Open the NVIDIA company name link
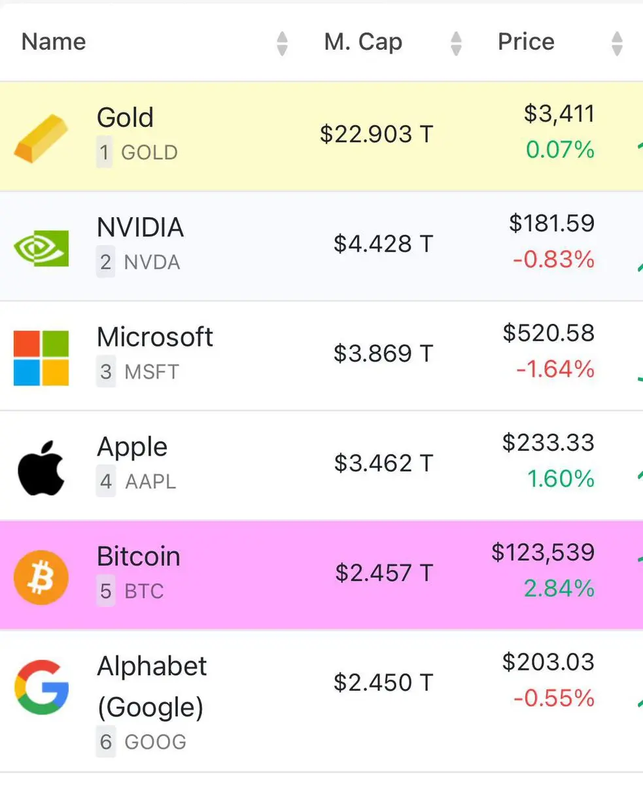The height and width of the screenshot is (785, 643). point(140,228)
